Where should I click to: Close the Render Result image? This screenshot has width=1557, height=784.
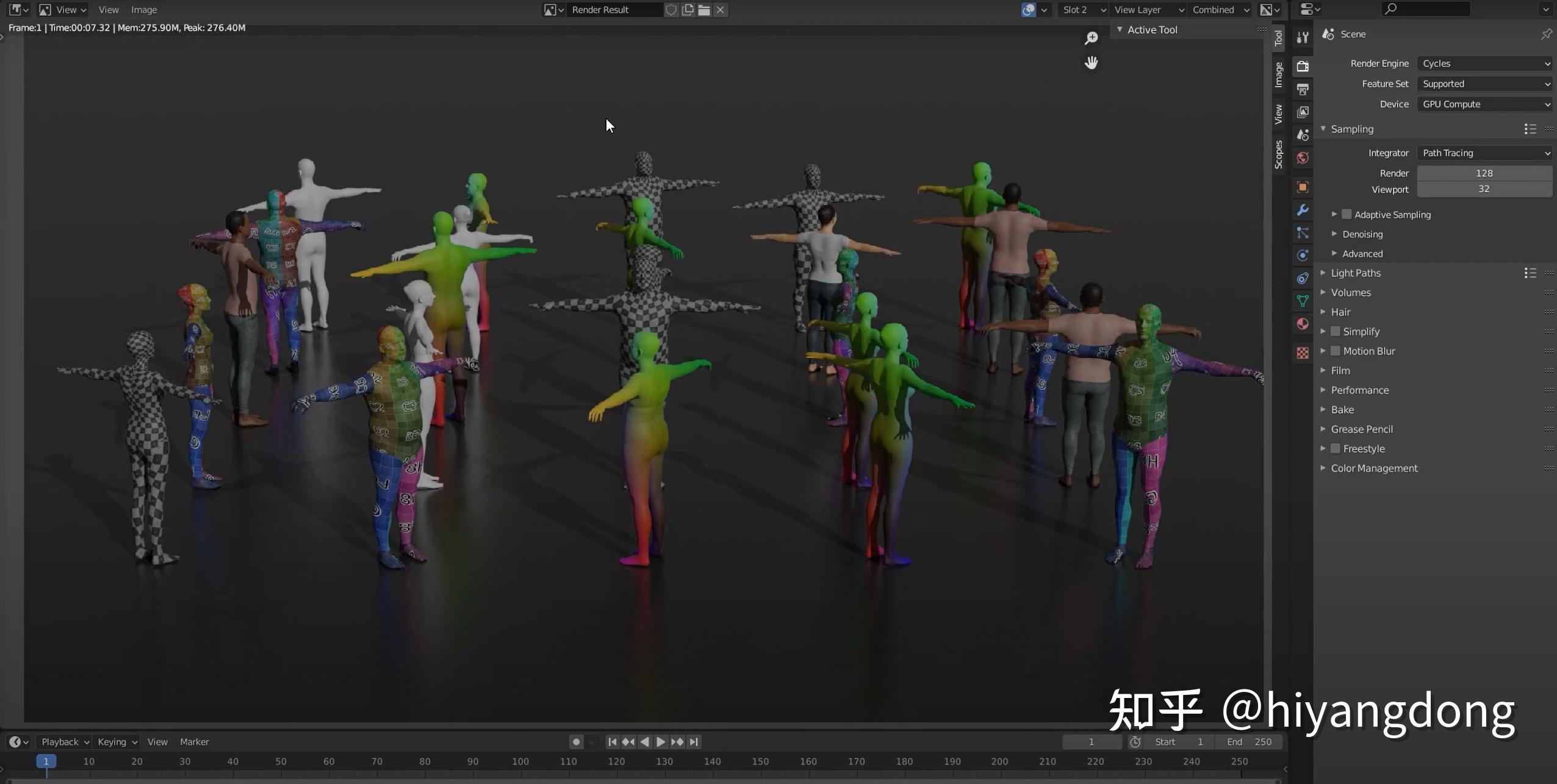[x=720, y=10]
